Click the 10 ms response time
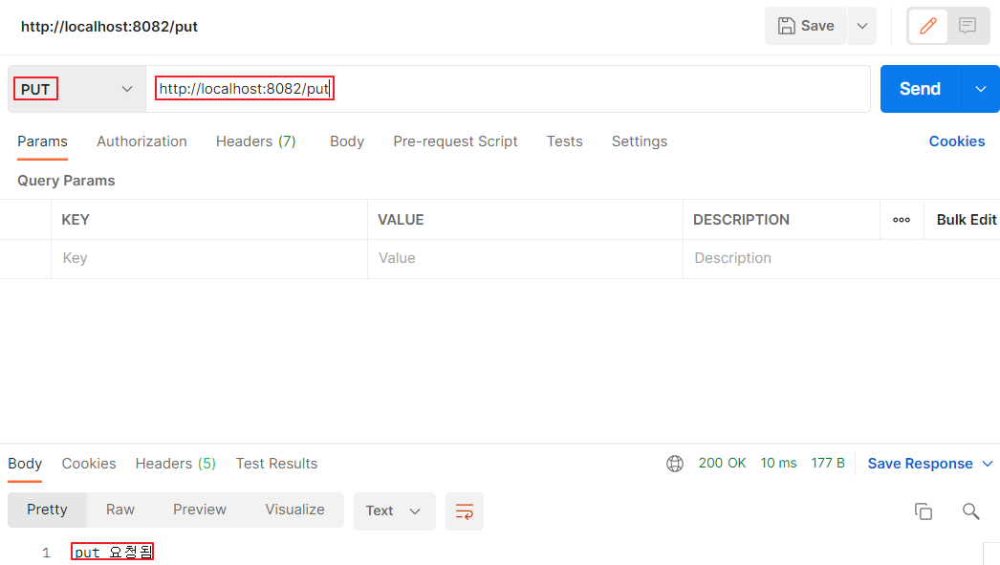This screenshot has width=1000, height=565. pos(778,464)
